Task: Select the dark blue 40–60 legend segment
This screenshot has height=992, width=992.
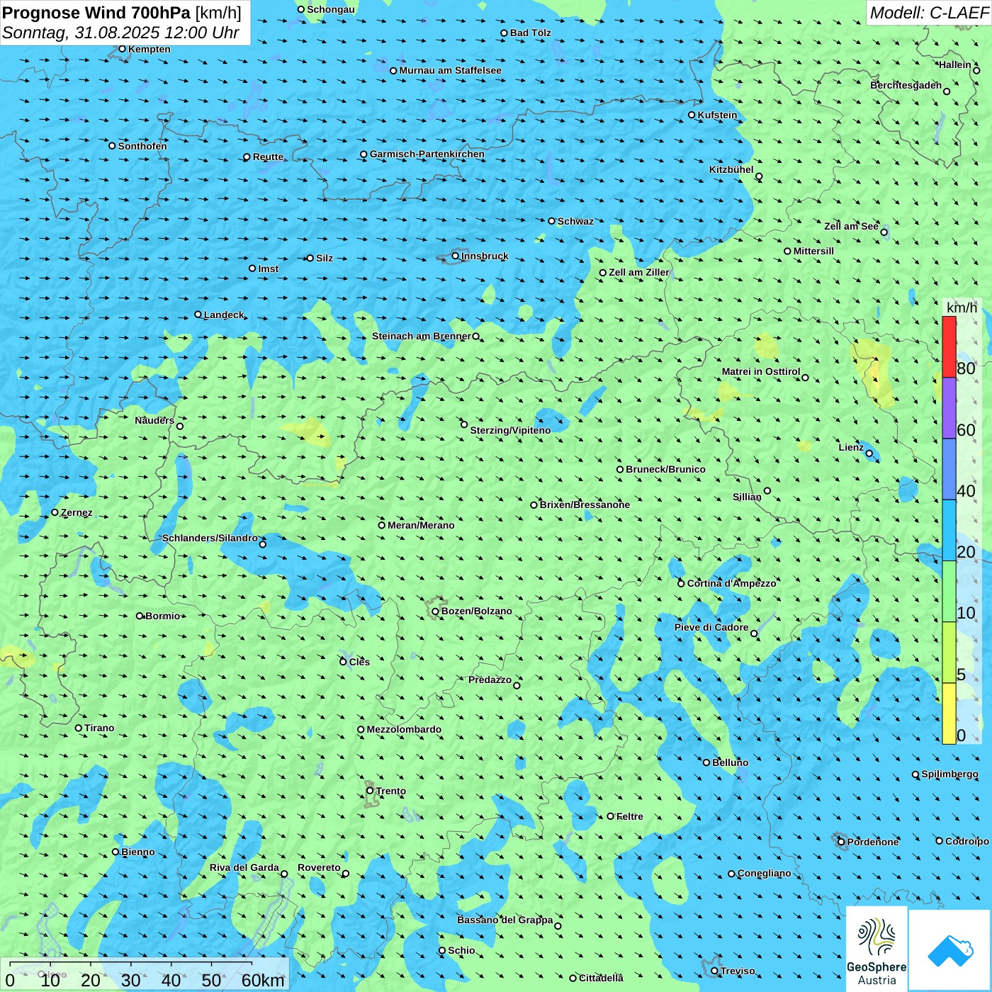Action: 949,469
